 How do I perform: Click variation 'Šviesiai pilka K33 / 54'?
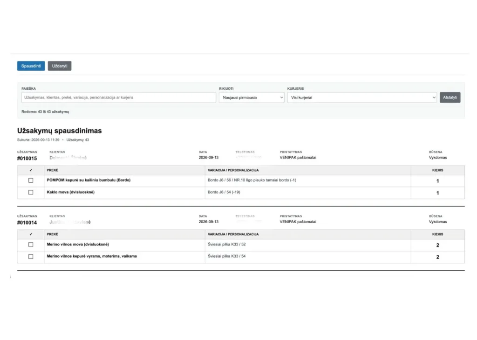point(227,256)
